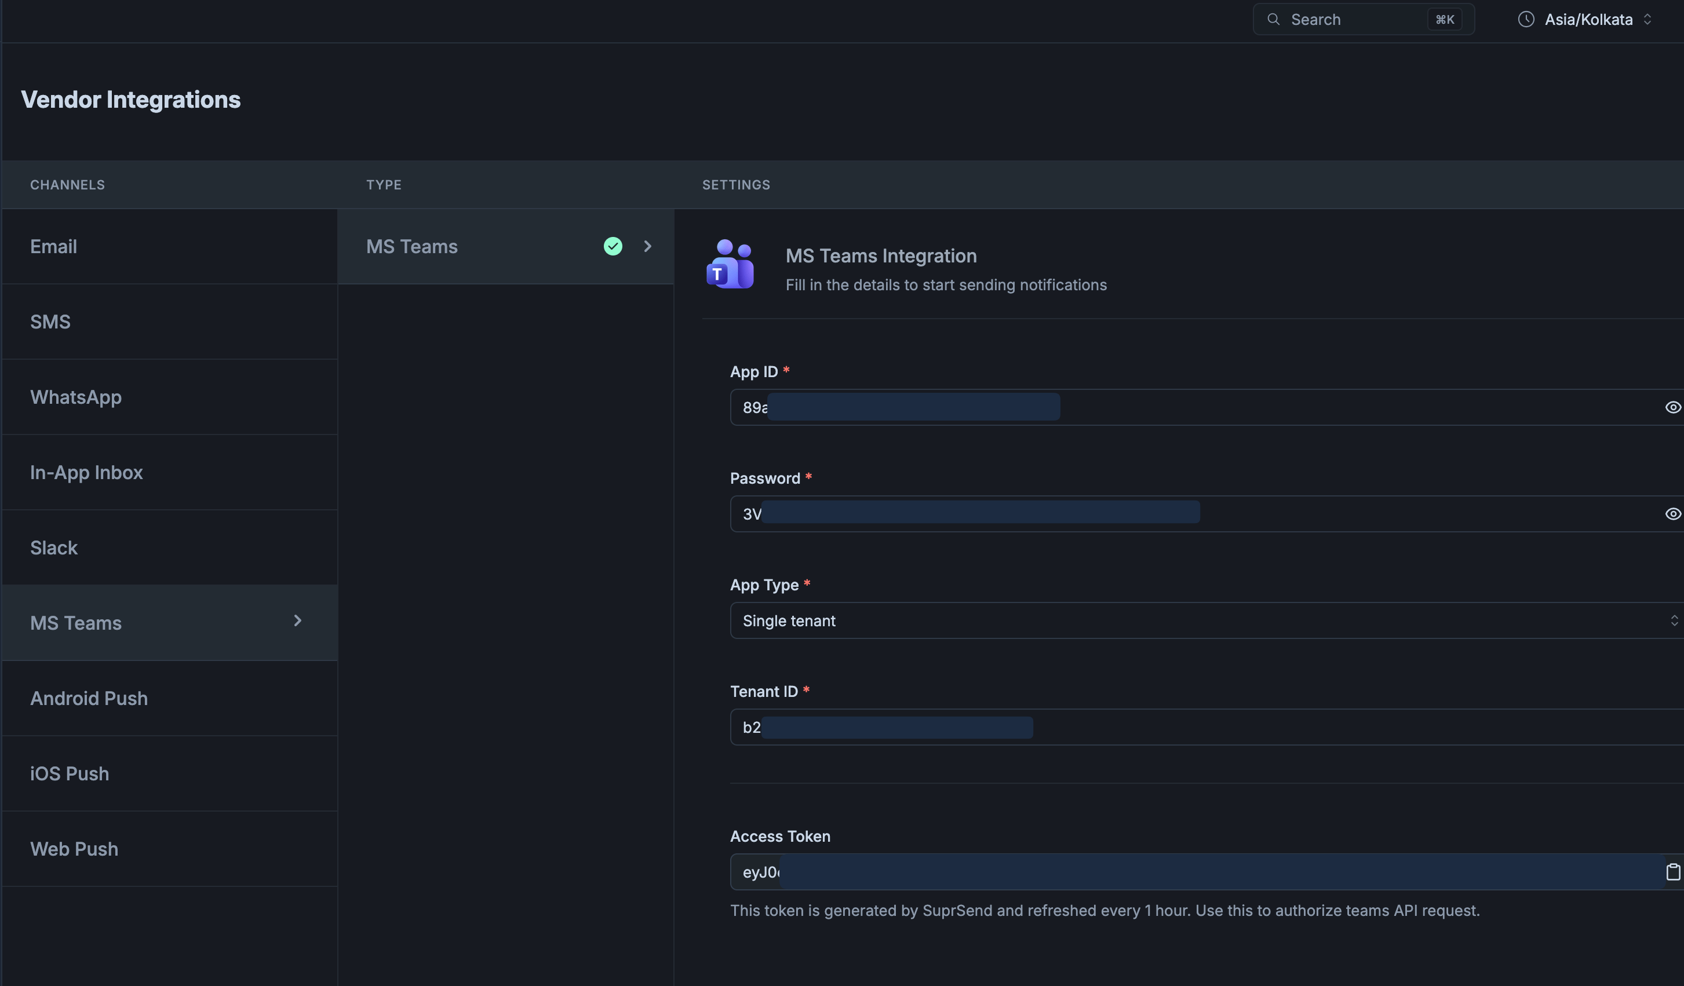Select the WhatsApp channel
The image size is (1684, 986).
click(170, 397)
